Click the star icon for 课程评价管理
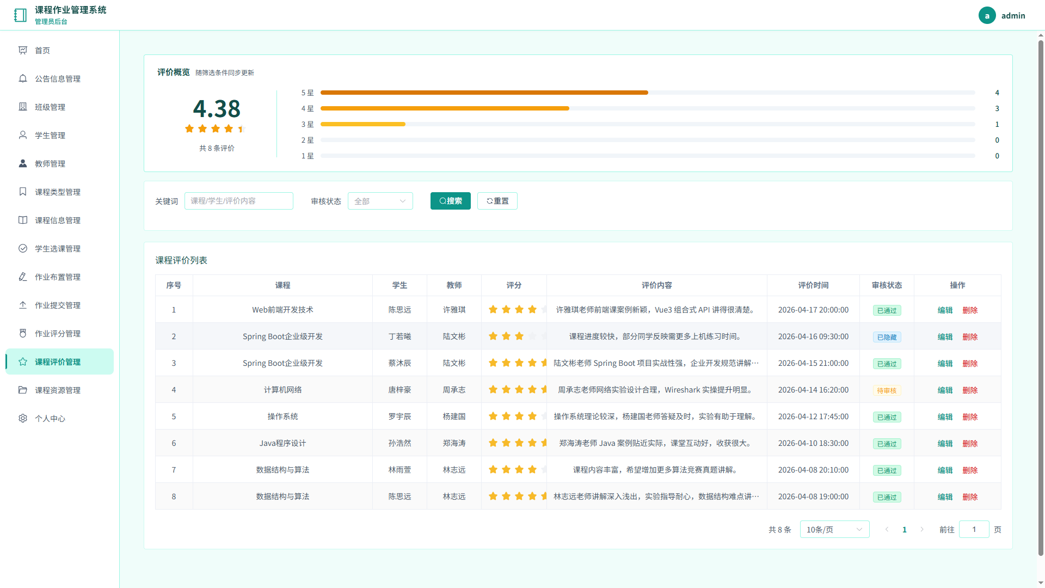 (x=23, y=362)
